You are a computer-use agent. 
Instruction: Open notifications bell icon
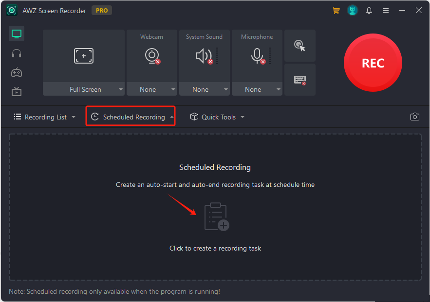369,10
